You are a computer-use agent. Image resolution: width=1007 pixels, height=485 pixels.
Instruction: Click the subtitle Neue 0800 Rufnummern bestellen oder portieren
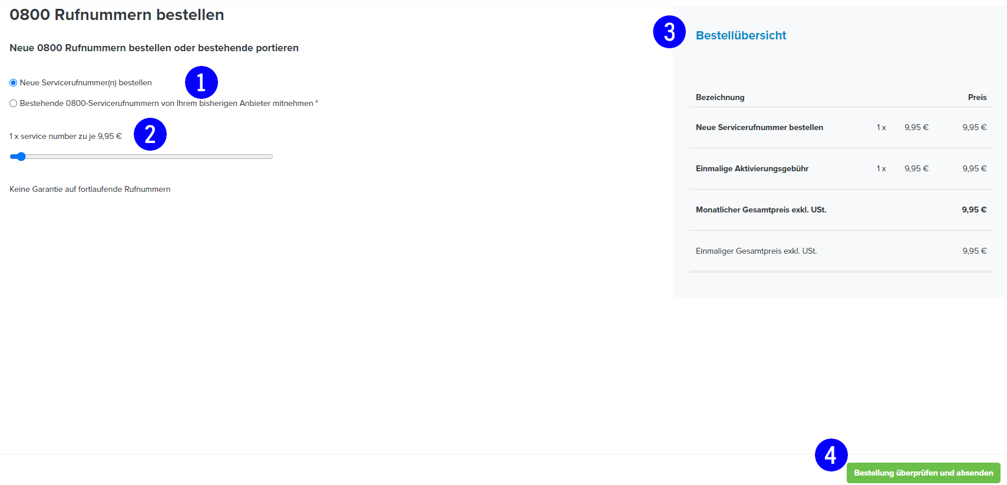154,48
